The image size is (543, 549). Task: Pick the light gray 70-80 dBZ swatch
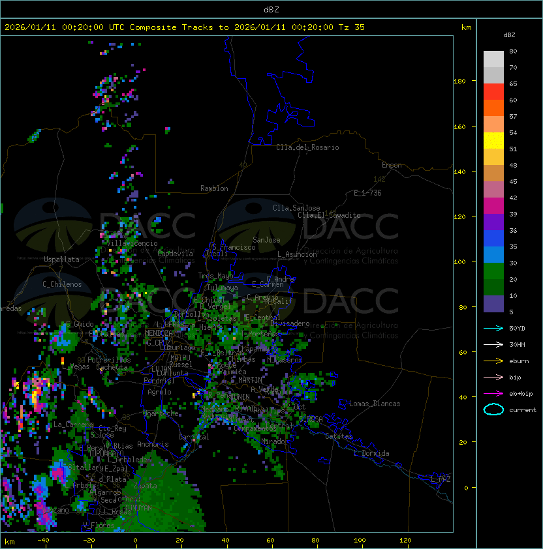click(493, 59)
